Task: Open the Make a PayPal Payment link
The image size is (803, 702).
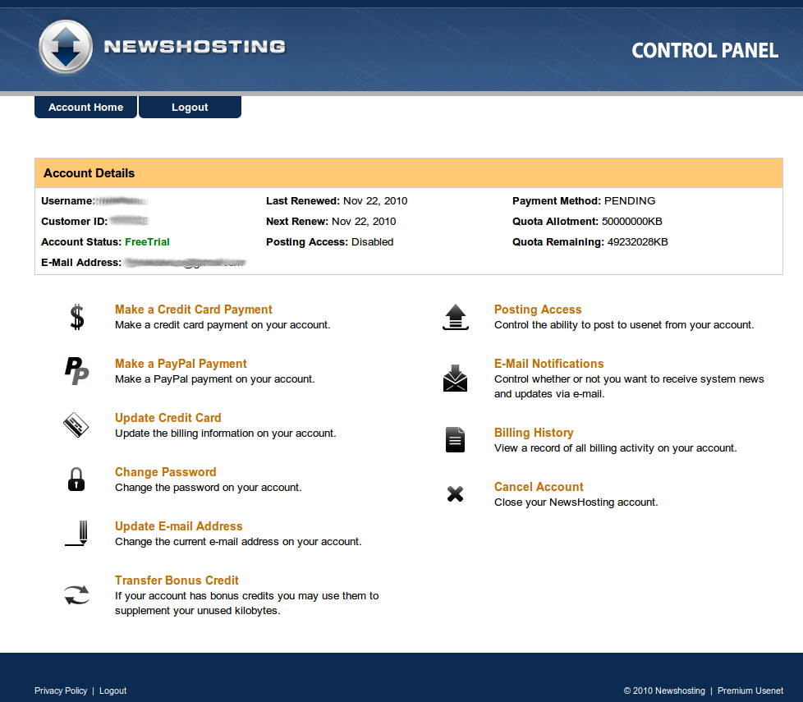Action: tap(181, 364)
